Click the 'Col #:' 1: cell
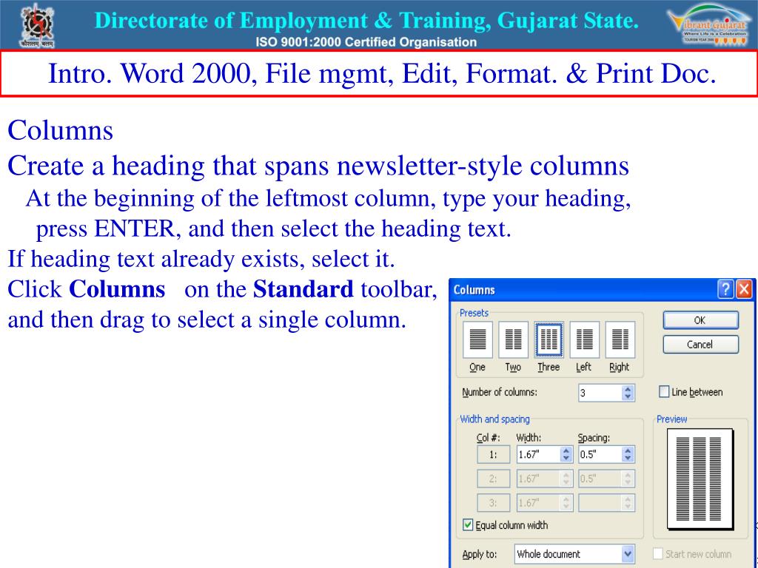758x568 pixels. pos(493,455)
